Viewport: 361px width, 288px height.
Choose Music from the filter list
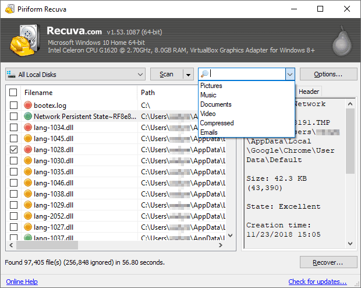tap(246, 95)
